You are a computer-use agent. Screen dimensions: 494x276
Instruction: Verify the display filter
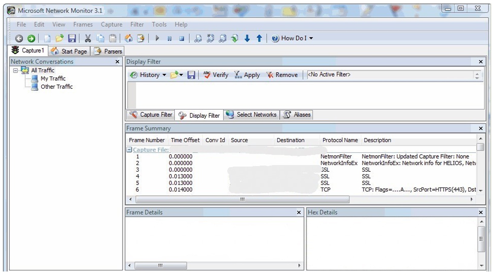tap(216, 75)
